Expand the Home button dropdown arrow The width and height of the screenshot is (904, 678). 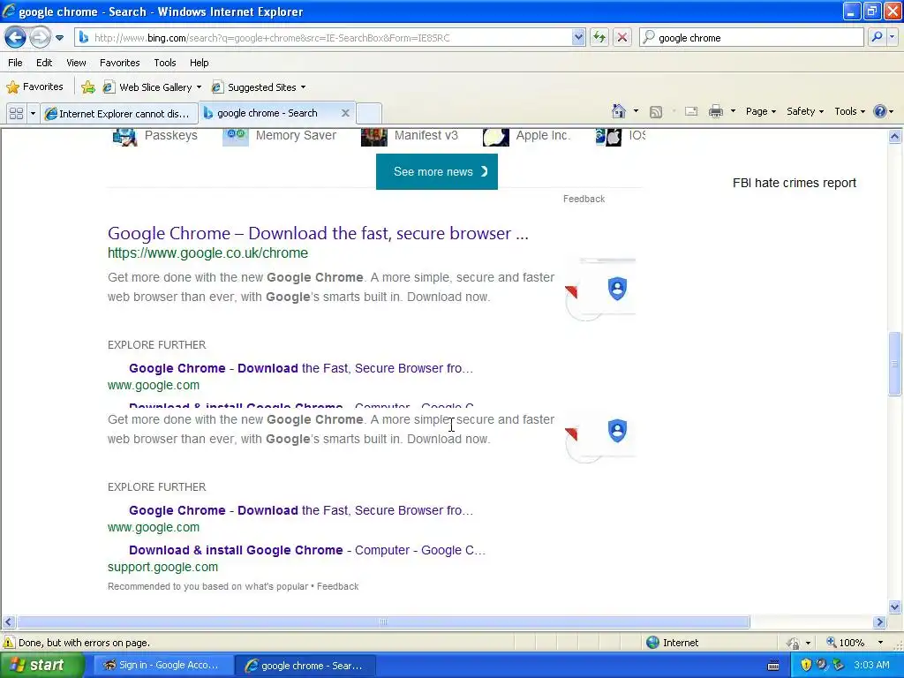[636, 111]
